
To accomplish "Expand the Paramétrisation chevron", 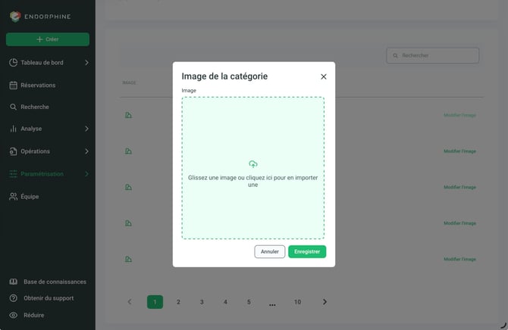I will pyautogui.click(x=86, y=174).
